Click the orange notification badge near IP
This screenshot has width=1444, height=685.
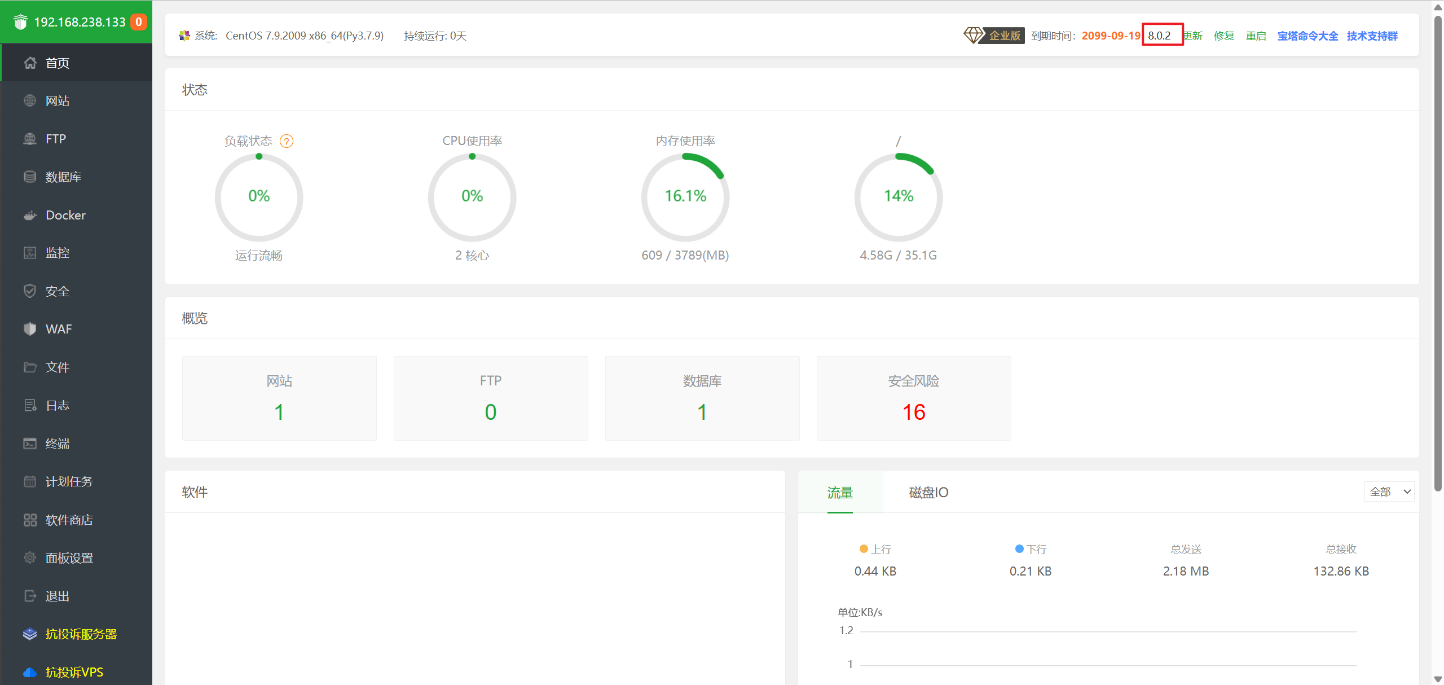(139, 22)
